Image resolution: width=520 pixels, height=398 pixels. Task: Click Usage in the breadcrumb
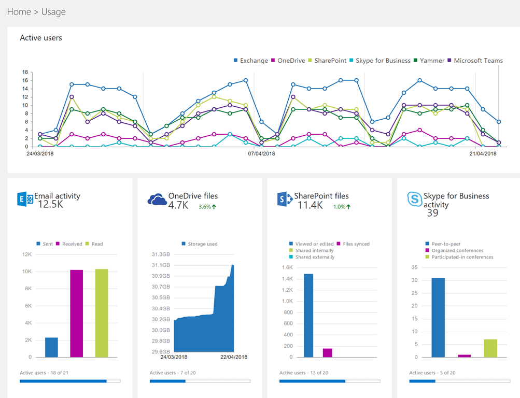pos(53,12)
